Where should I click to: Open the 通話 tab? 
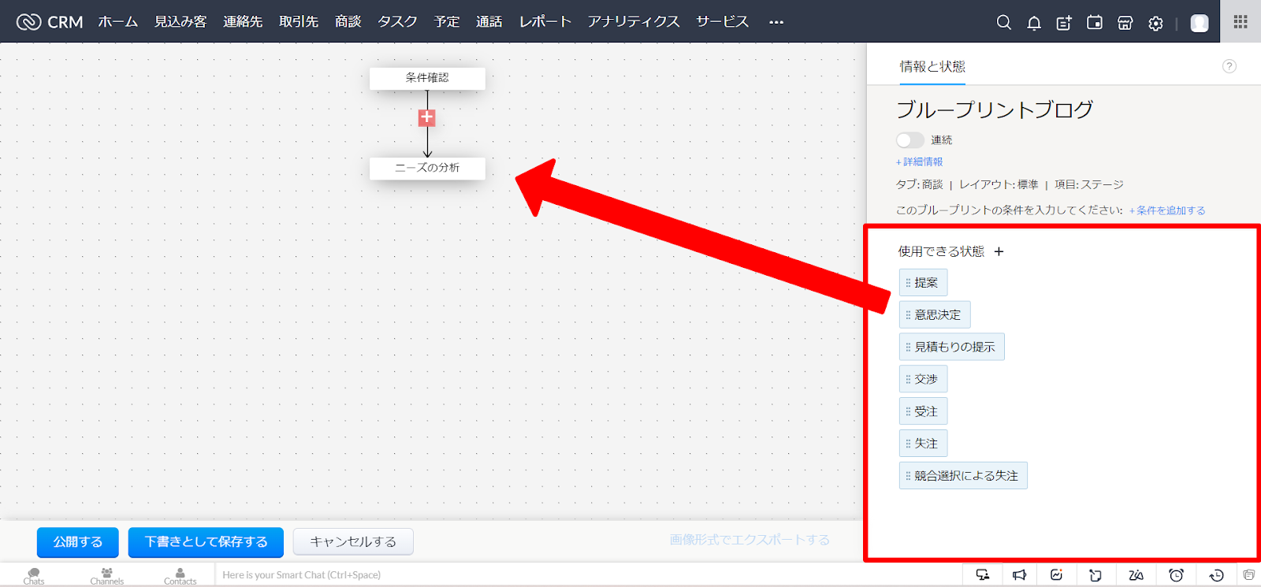click(x=489, y=22)
